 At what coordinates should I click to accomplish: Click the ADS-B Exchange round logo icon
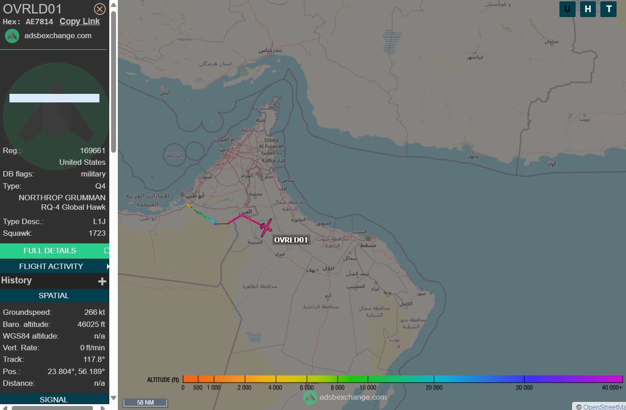pyautogui.click(x=12, y=36)
